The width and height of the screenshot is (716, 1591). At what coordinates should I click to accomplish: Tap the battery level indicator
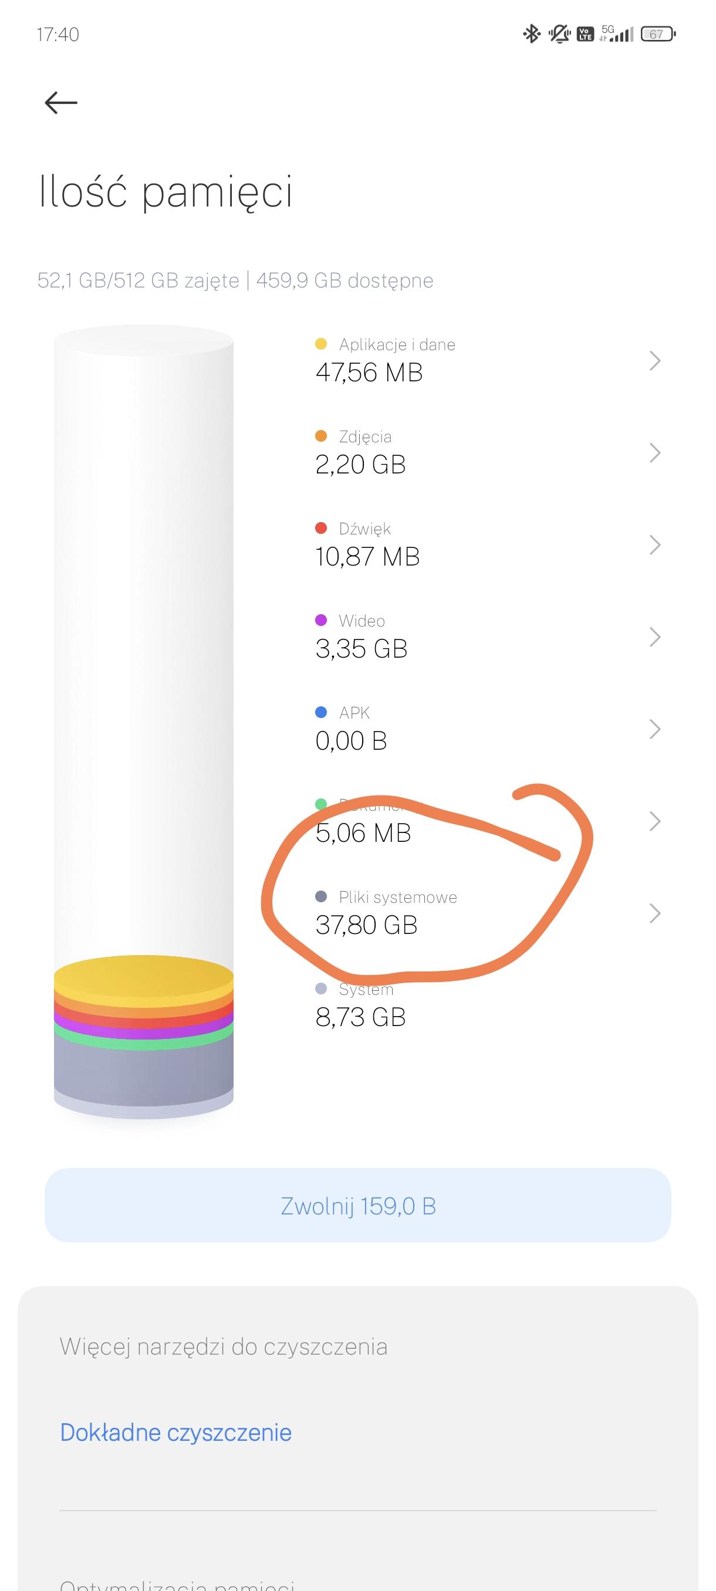point(658,34)
